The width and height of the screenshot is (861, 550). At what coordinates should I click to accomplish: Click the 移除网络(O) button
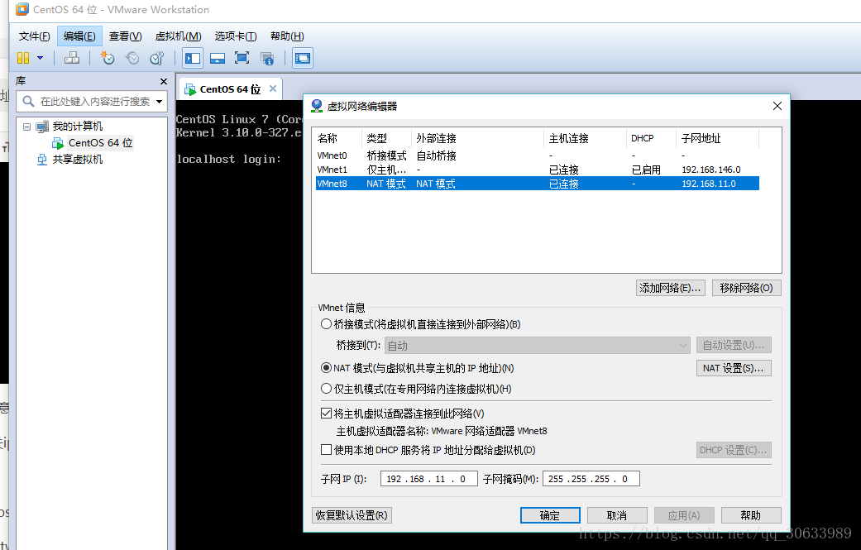point(746,288)
